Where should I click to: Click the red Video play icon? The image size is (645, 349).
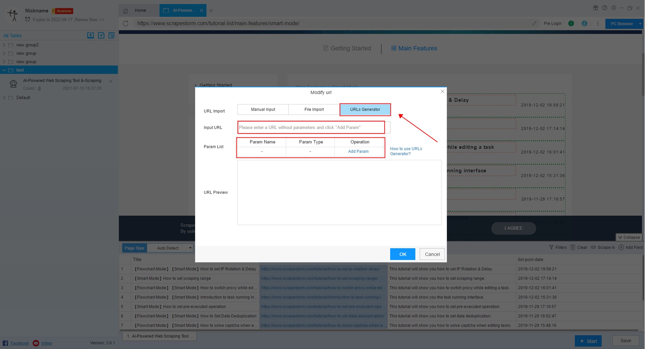[36, 343]
